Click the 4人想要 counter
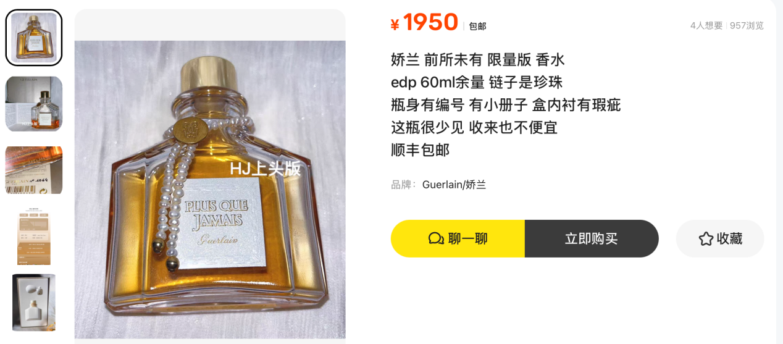 706,25
